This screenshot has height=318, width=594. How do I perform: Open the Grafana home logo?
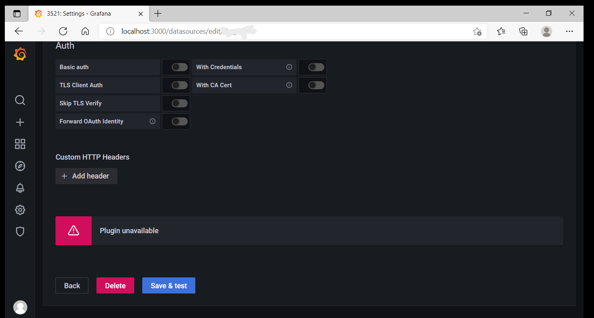20,54
